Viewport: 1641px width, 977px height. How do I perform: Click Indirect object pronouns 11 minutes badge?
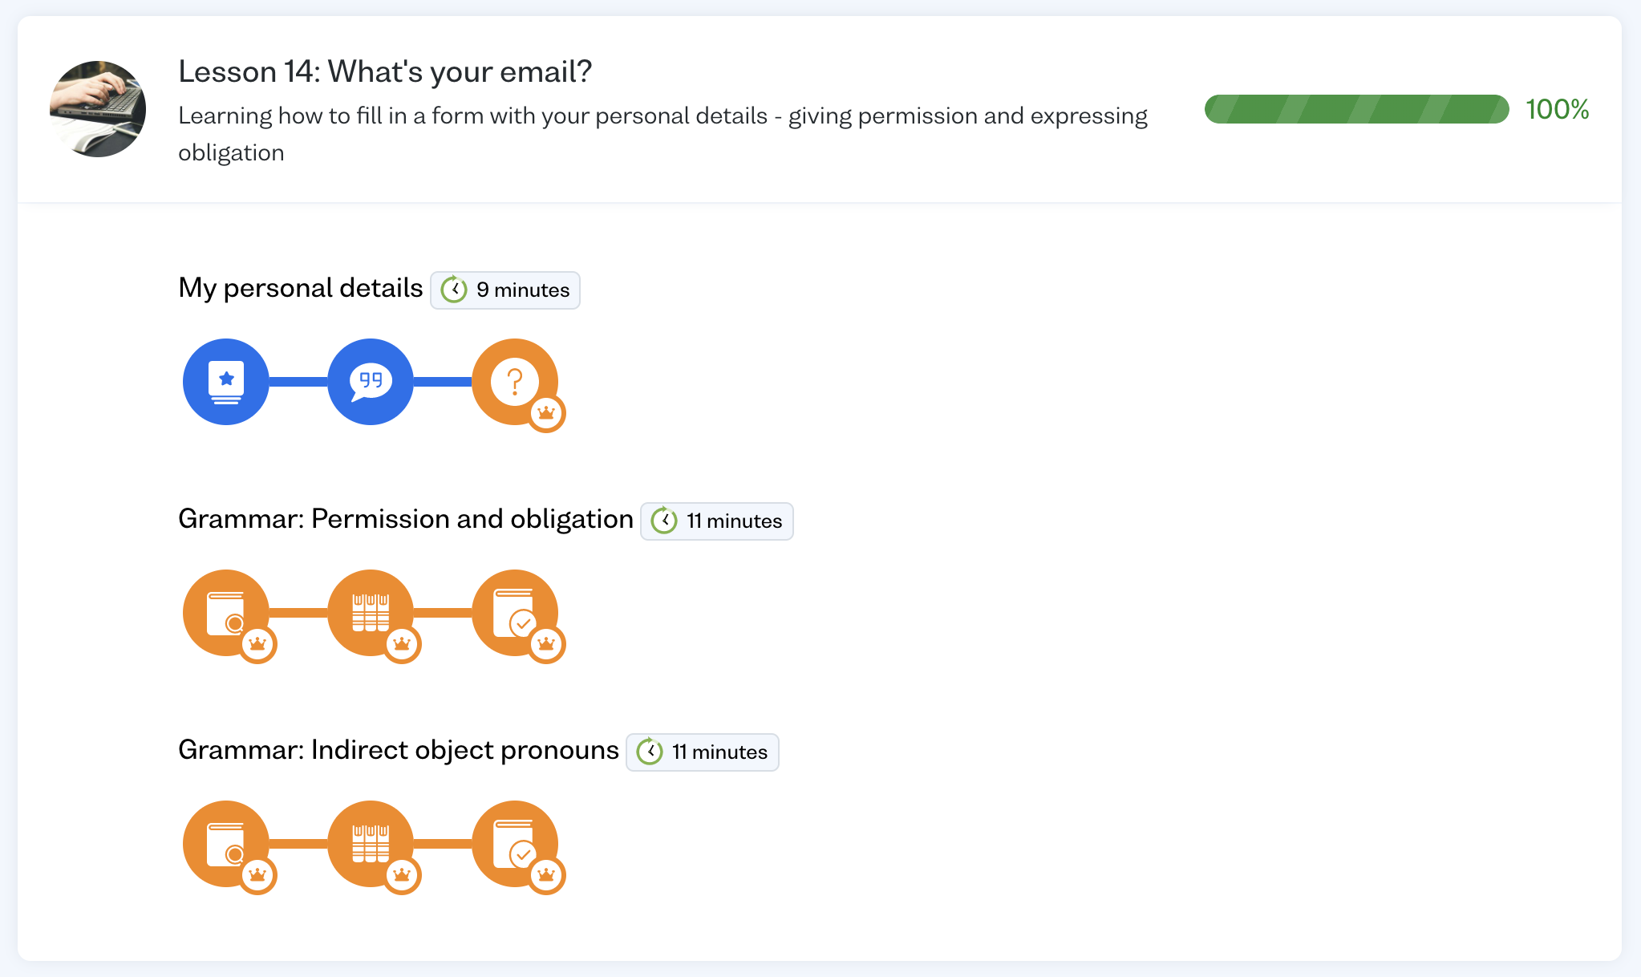(703, 752)
